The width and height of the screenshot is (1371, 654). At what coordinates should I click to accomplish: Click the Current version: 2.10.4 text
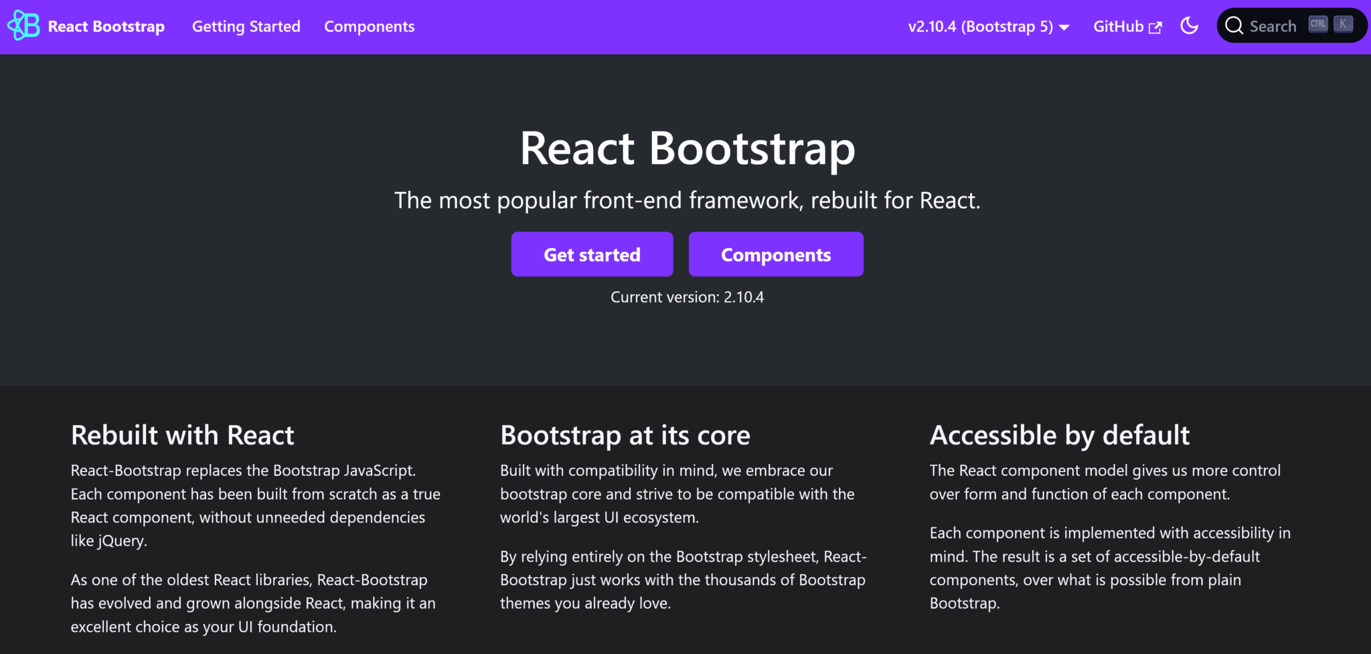687,297
